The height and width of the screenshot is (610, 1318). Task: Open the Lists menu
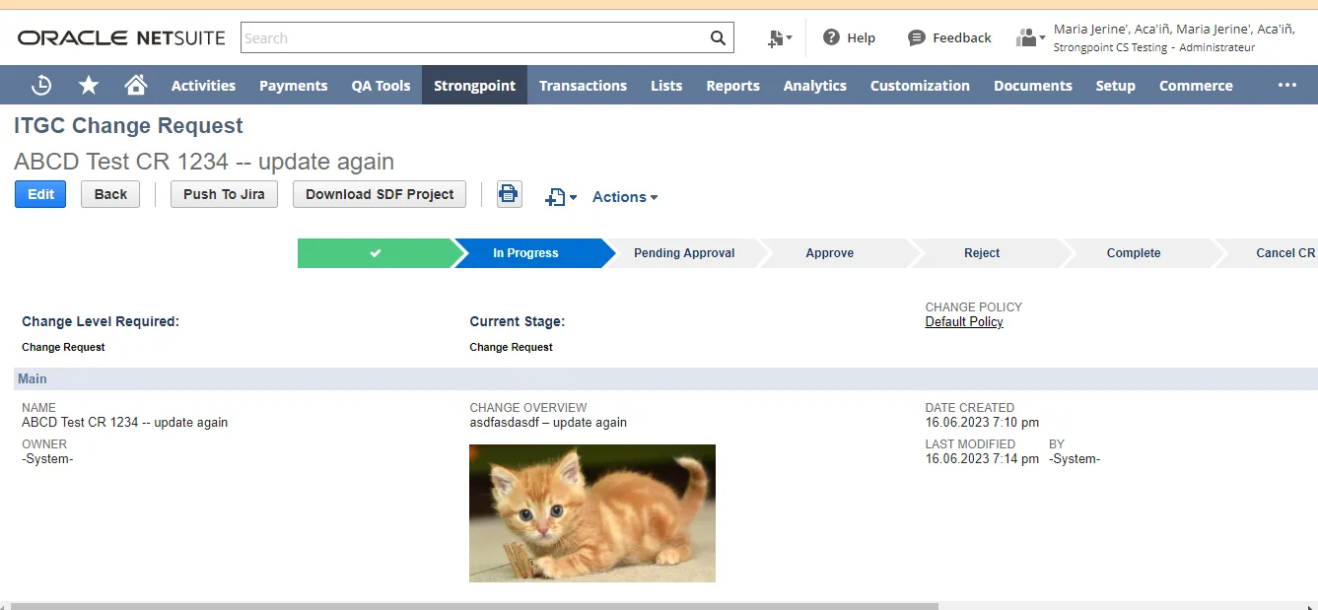[666, 86]
